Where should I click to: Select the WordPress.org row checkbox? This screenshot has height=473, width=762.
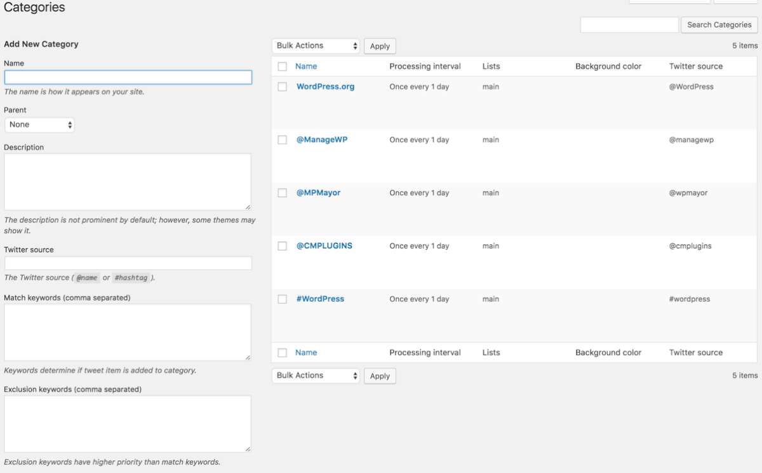pyautogui.click(x=282, y=87)
